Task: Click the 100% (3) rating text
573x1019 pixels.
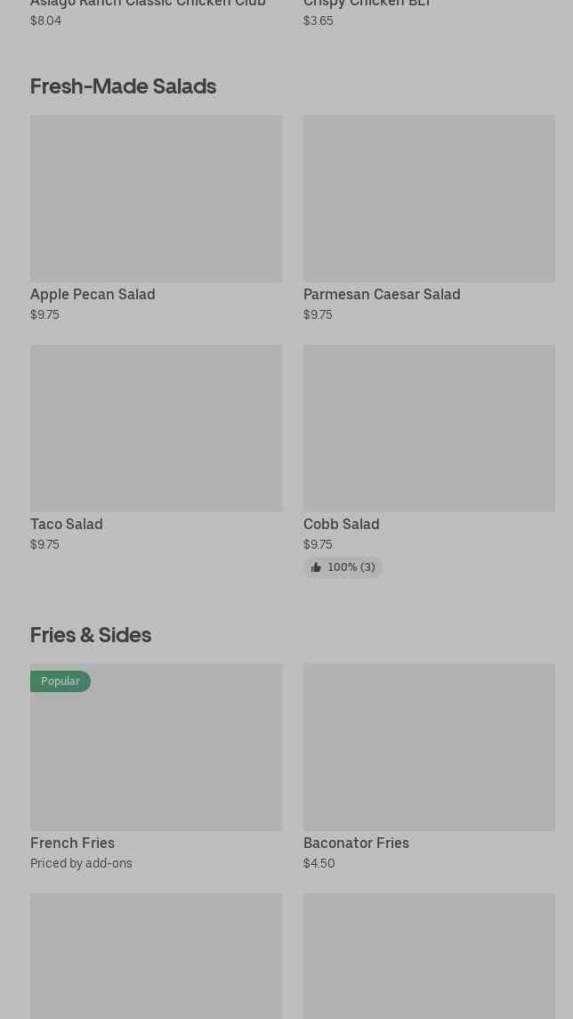Action: [351, 567]
